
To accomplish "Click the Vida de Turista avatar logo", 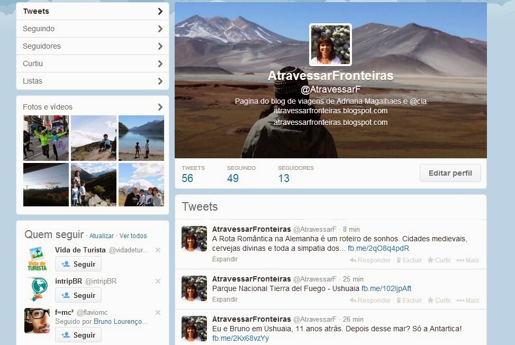I will pyautogui.click(x=37, y=259).
